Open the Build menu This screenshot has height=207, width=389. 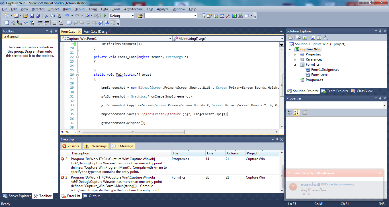(x=67, y=9)
